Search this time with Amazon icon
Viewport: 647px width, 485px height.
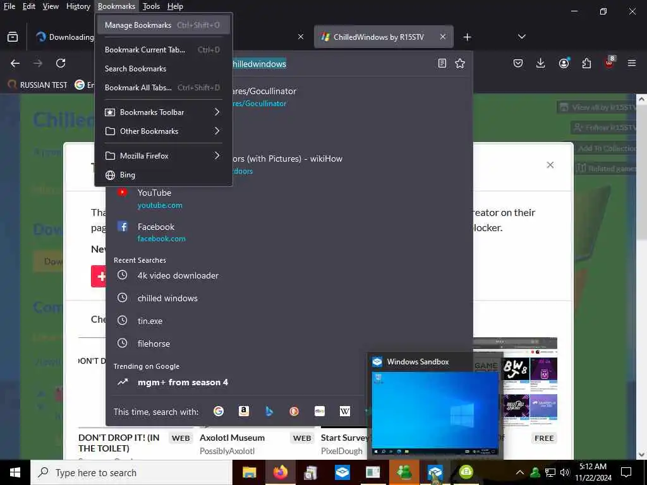click(x=244, y=411)
